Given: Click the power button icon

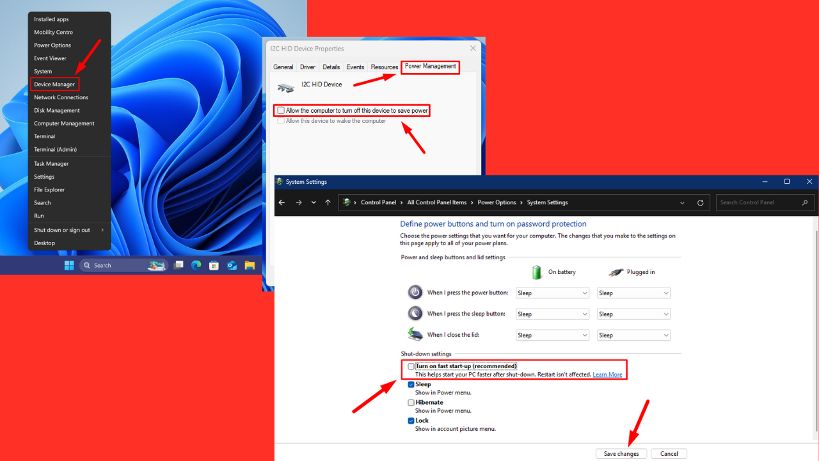Looking at the screenshot, I should (415, 293).
